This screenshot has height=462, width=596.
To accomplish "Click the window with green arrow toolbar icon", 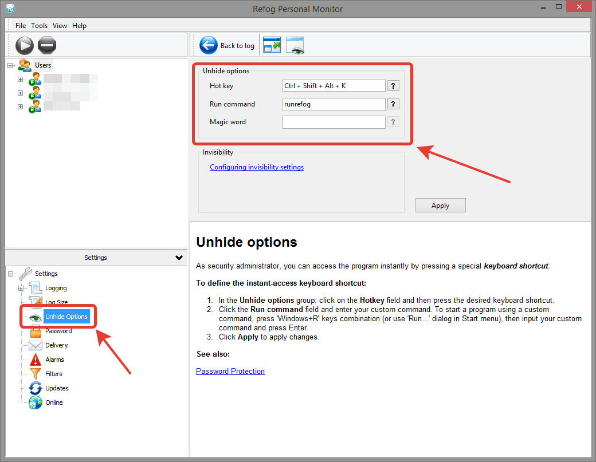I will pyautogui.click(x=272, y=45).
